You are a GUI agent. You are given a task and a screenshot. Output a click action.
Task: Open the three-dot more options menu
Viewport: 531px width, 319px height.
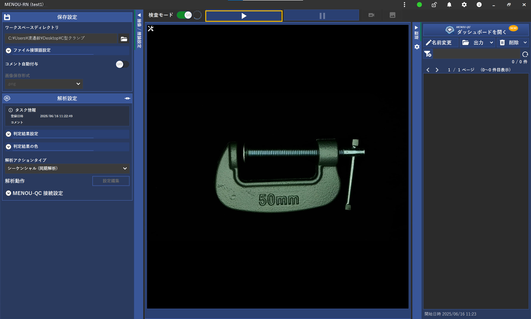(x=404, y=5)
